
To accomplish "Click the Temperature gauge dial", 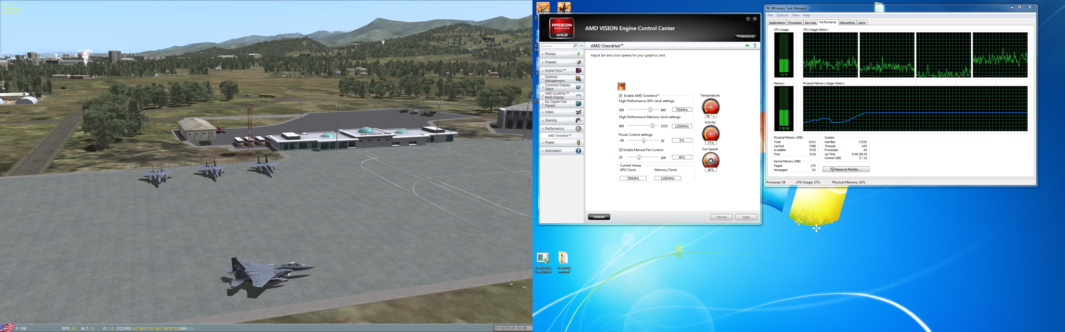I will 711,107.
